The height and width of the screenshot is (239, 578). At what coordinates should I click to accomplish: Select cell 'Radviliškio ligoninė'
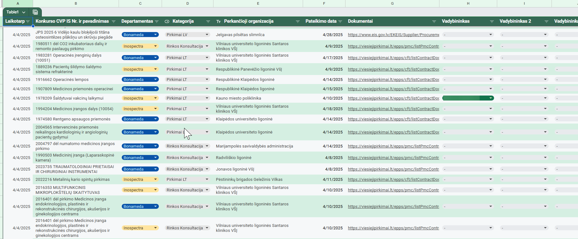point(258,157)
